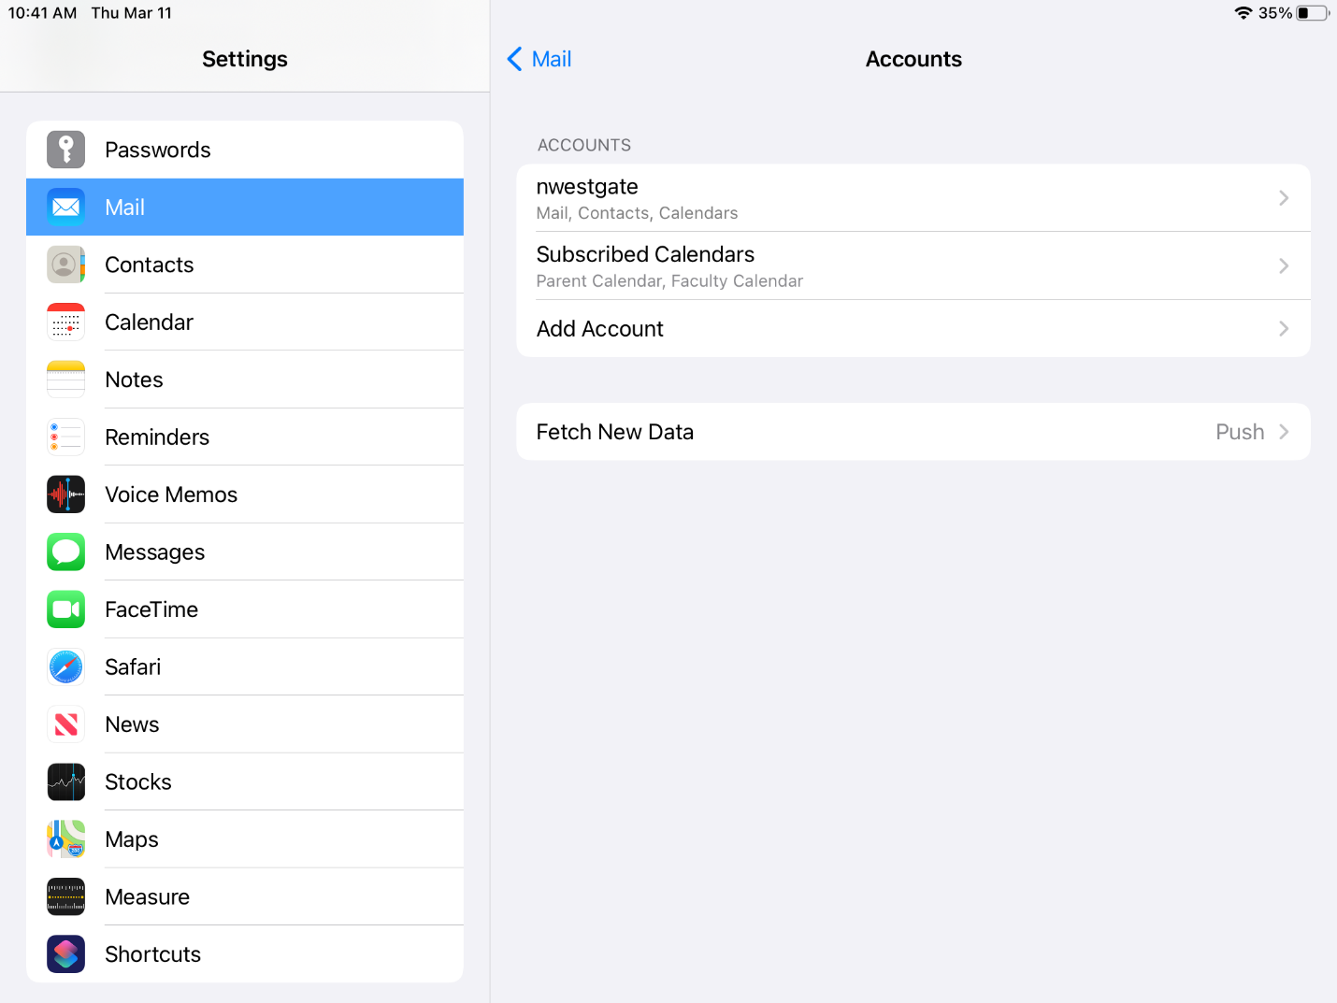Screen dimensions: 1337x1003
Task: Tap the 35% battery percentage
Action: pyautogui.click(x=1275, y=13)
